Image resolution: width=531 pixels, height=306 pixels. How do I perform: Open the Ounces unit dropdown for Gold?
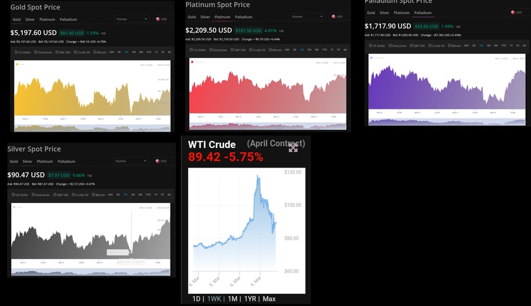[x=130, y=19]
